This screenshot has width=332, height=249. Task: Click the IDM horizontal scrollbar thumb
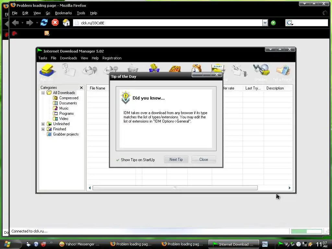pos(175,188)
